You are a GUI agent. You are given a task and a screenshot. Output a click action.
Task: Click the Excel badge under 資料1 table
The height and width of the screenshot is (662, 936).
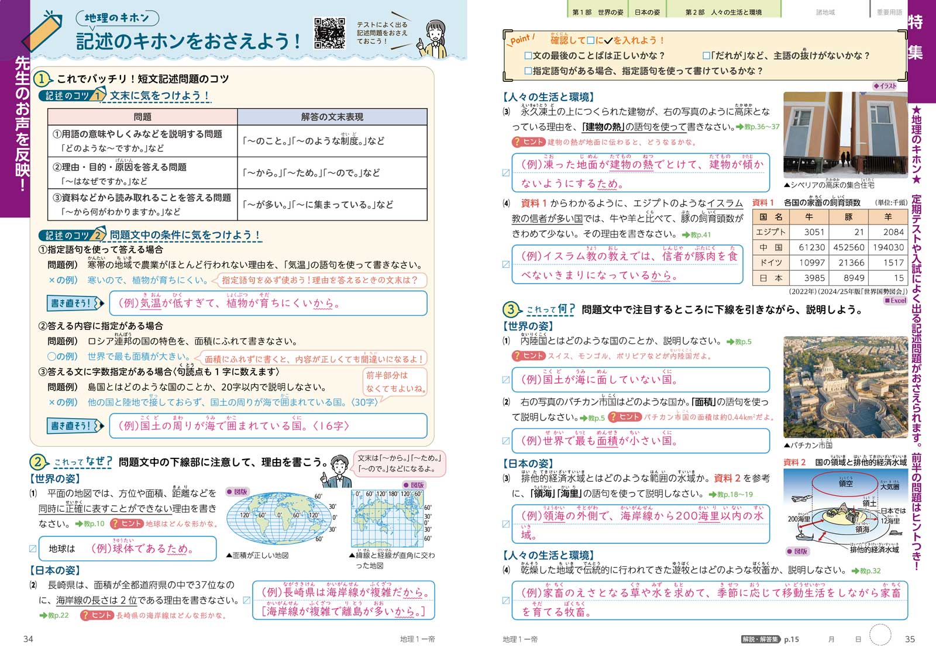coord(896,301)
